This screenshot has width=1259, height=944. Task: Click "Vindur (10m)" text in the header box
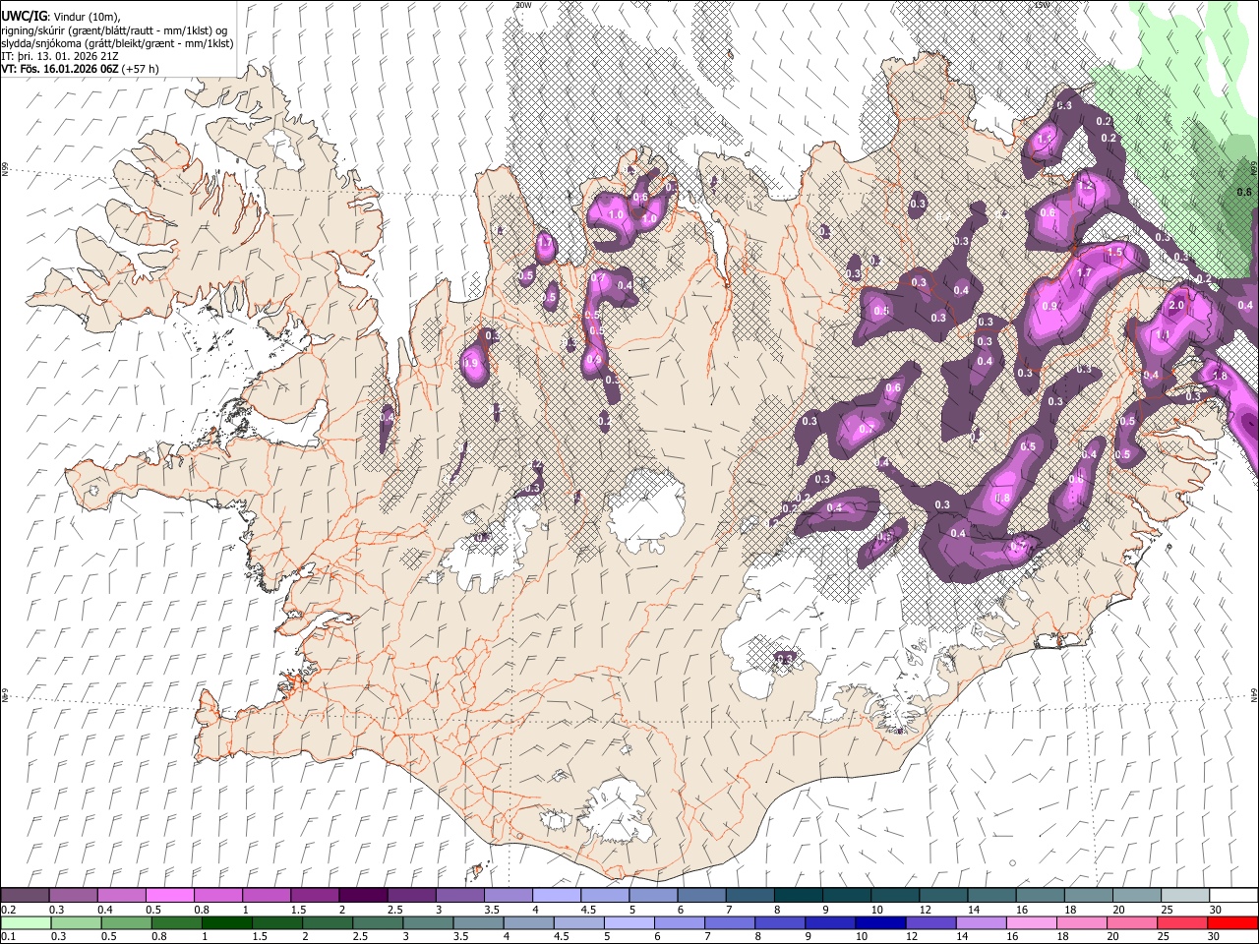click(x=85, y=17)
